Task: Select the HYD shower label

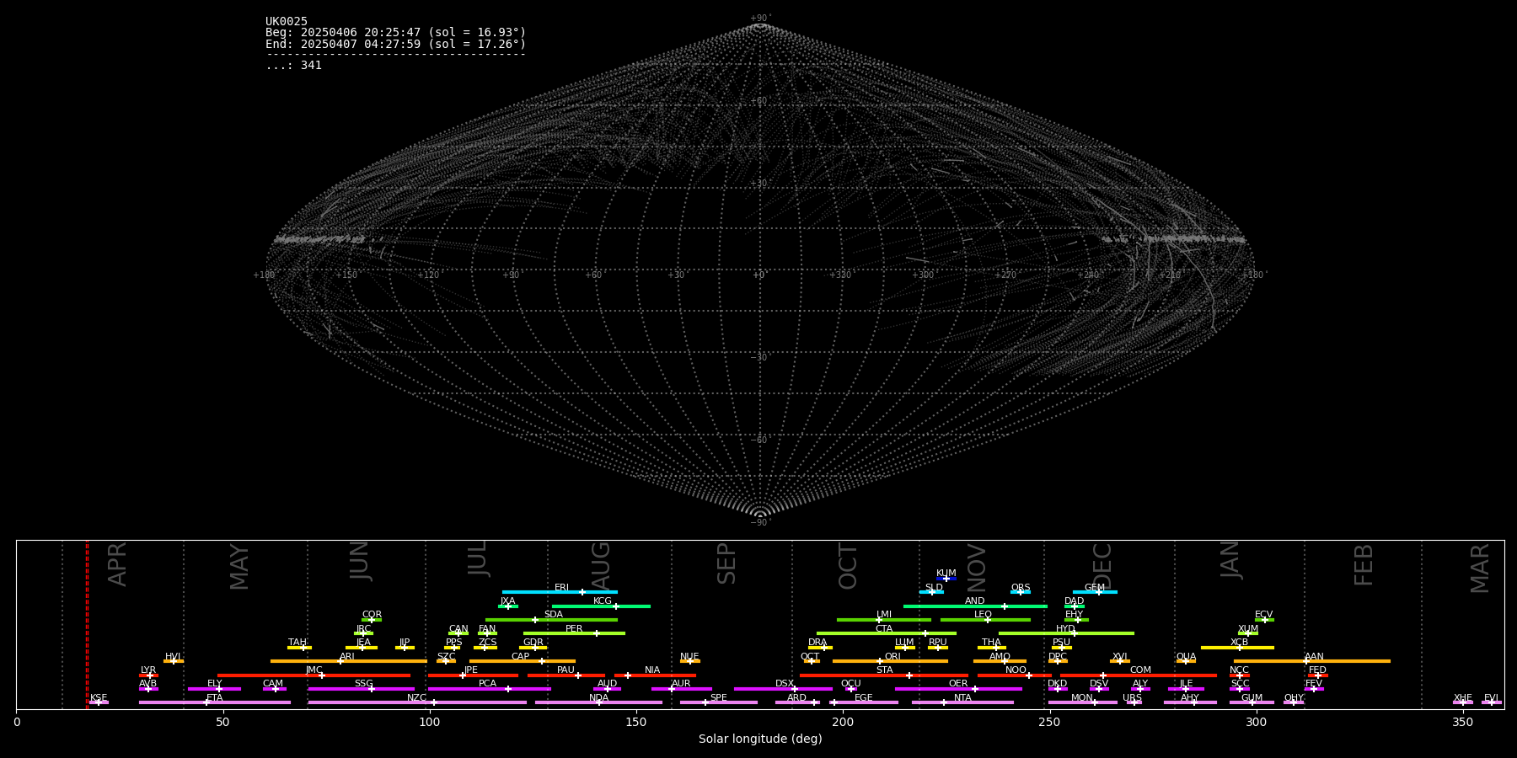Action: [x=1066, y=629]
